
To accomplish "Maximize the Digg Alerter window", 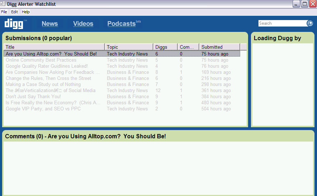I will coord(304,4).
